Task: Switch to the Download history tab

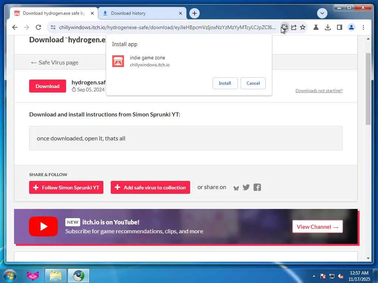Action: 142,13
